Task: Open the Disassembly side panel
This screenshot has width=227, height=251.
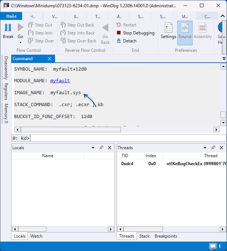Action: [6, 68]
